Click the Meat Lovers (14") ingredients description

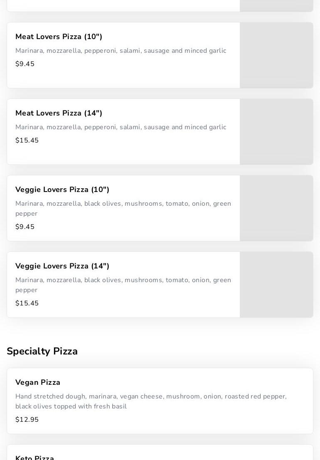tap(121, 127)
